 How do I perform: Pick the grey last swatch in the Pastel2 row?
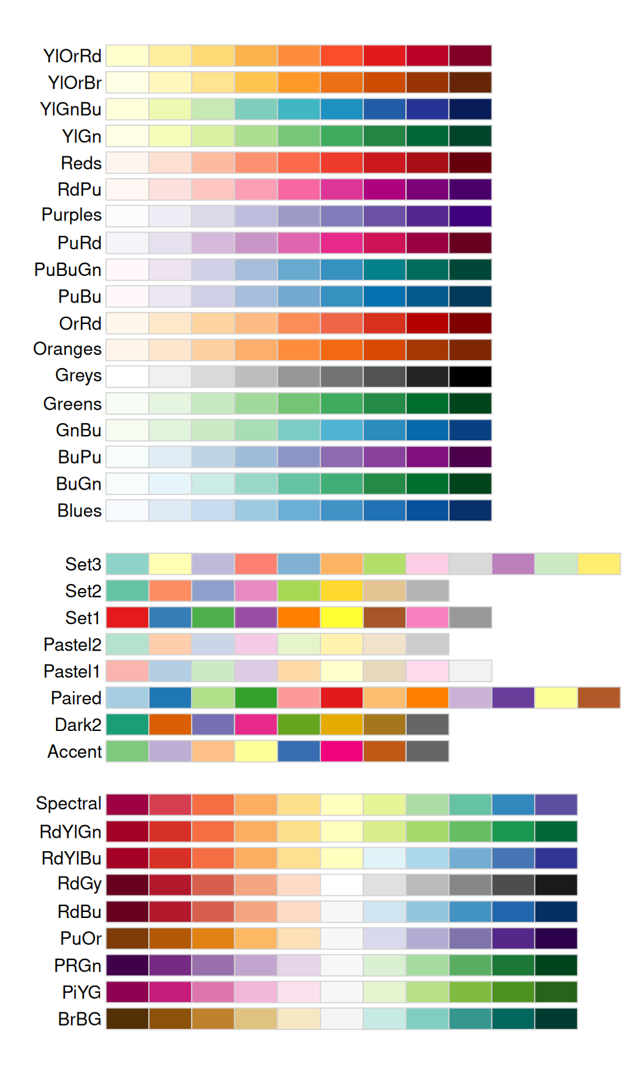(x=427, y=644)
